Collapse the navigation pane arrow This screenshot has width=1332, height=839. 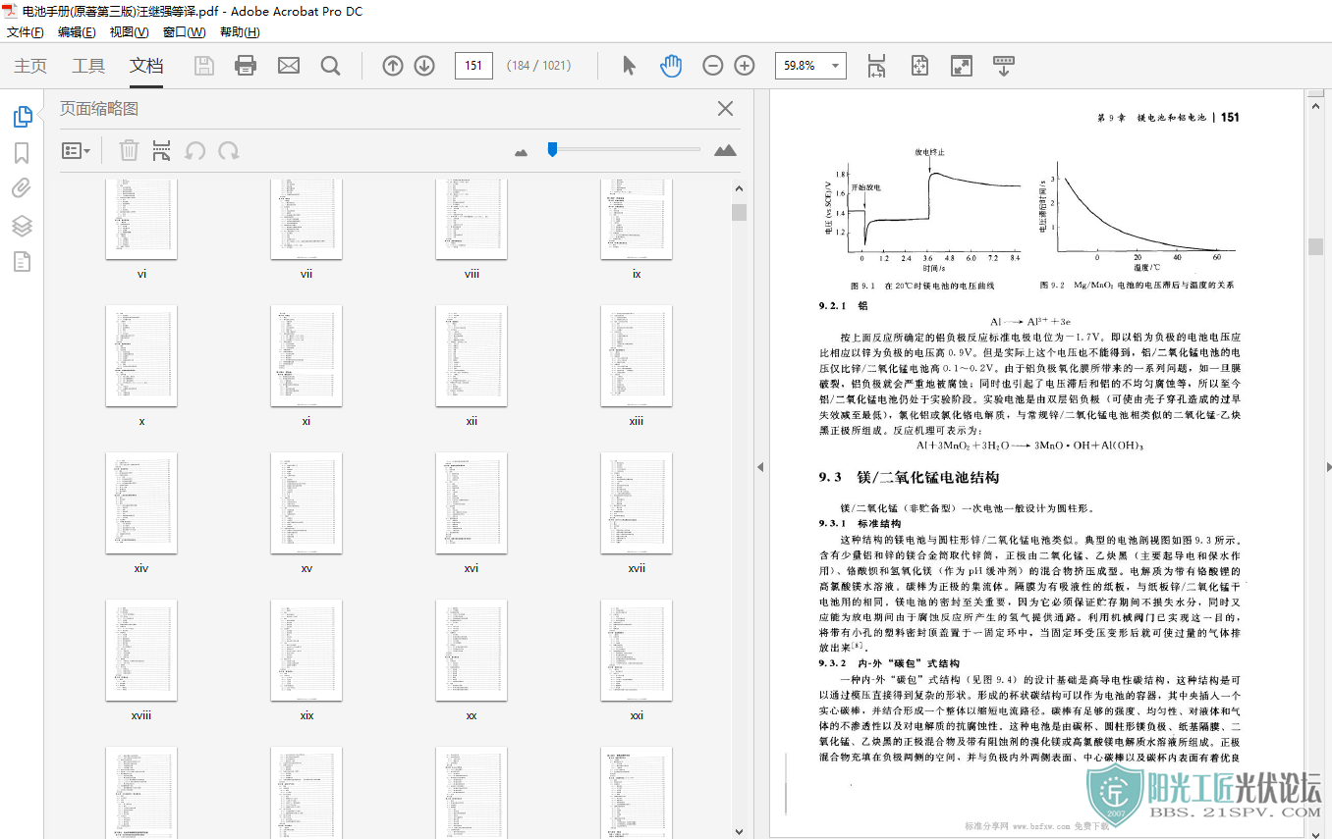click(x=759, y=467)
